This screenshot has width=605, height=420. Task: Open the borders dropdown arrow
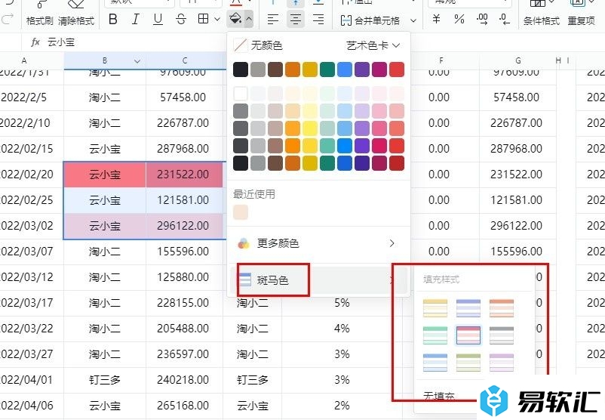tap(217, 19)
